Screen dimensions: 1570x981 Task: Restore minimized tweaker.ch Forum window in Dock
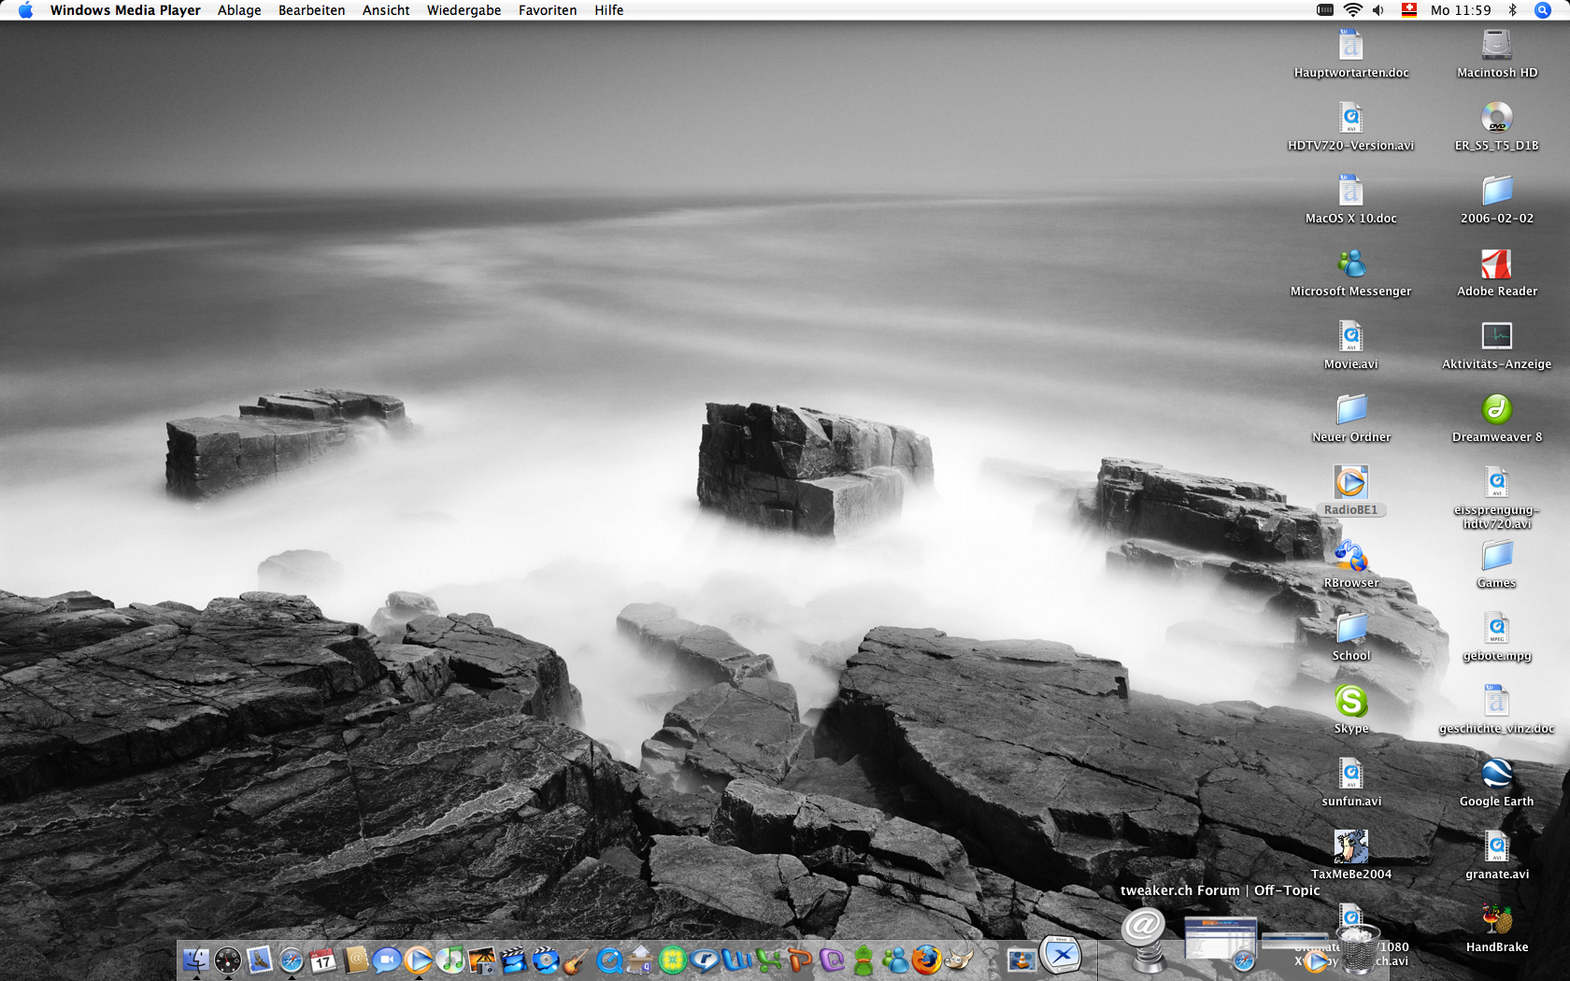1220,939
